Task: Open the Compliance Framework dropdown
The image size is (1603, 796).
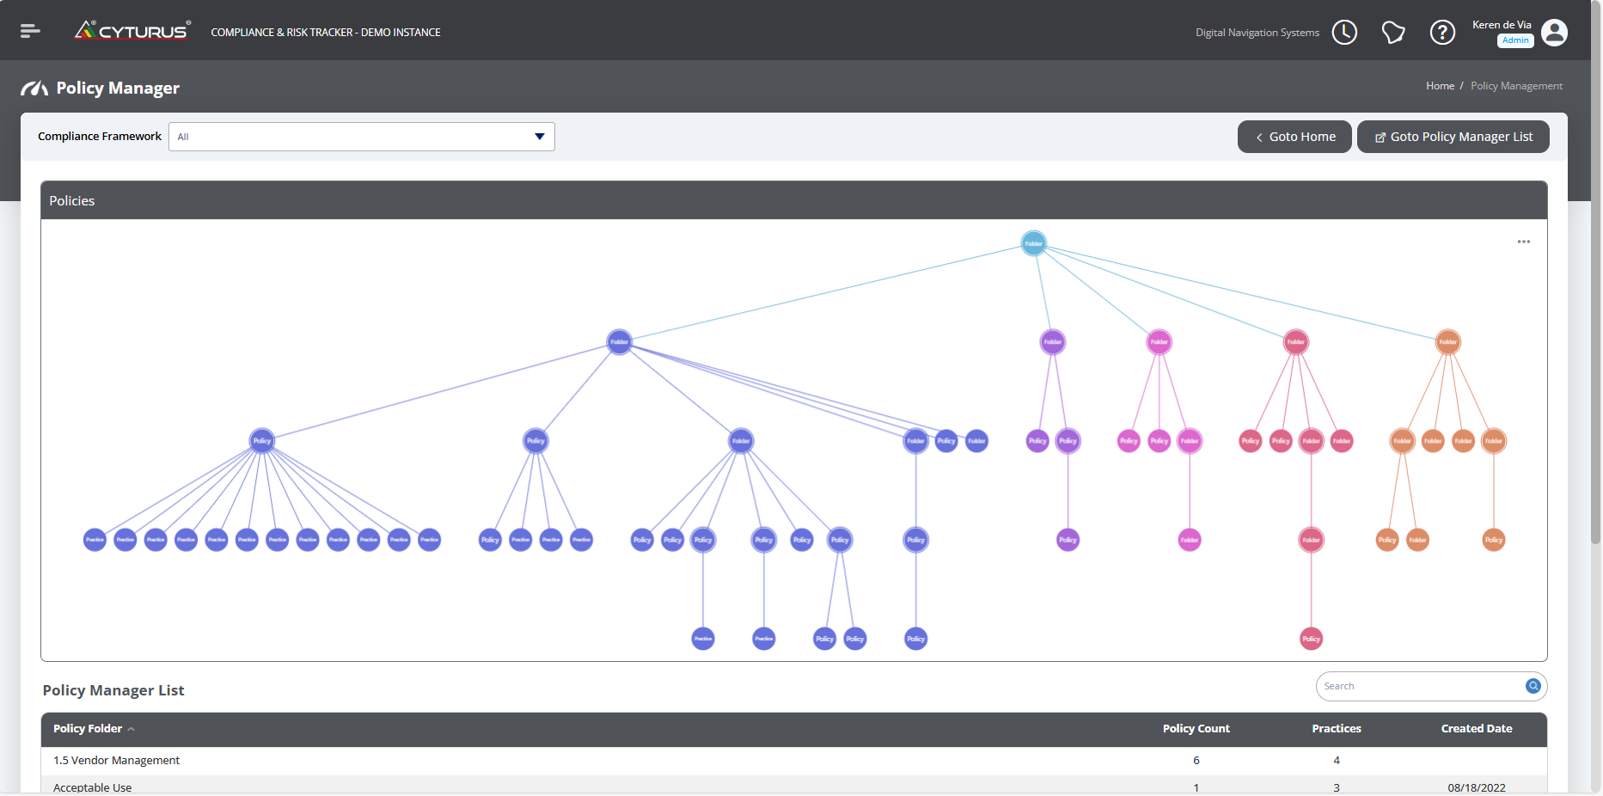Action: click(x=361, y=136)
